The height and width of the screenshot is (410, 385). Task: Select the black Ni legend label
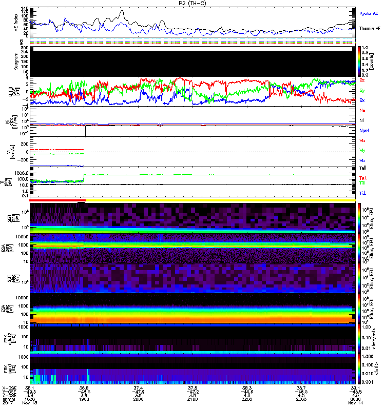362,120
